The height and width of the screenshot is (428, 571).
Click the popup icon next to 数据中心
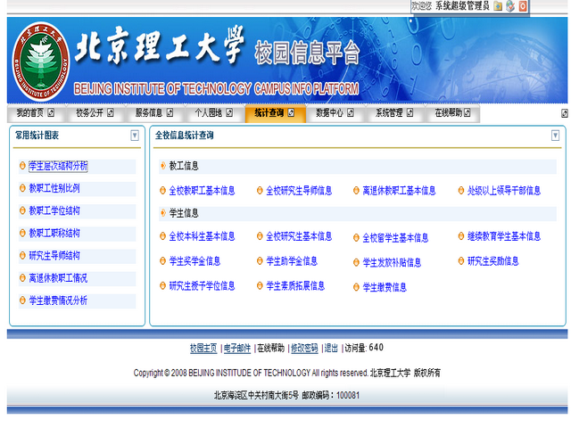(x=351, y=113)
